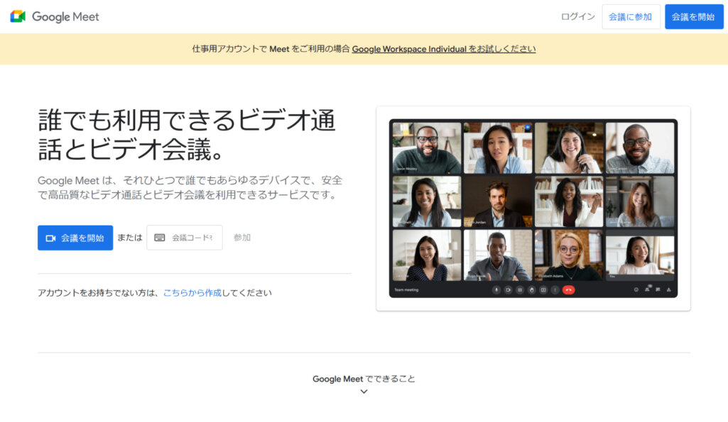This screenshot has height=422, width=728.
Task: Click the chat icon in preview toolbar
Action: (658, 290)
